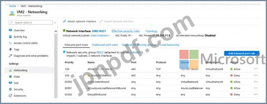Switch to the Outbound port rules tab
Image resolution: width=267 pixels, height=104 pixels.
tap(105, 45)
